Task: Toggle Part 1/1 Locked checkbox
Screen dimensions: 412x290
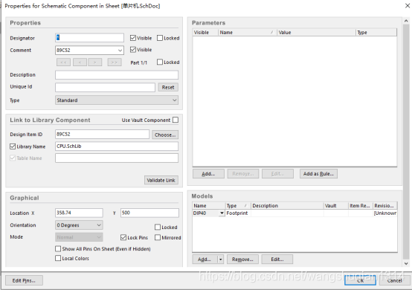Action: tap(160, 62)
